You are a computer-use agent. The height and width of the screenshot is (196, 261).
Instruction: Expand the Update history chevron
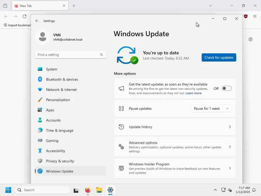[230, 127]
